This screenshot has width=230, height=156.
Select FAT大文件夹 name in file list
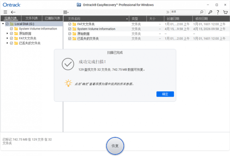86,24
